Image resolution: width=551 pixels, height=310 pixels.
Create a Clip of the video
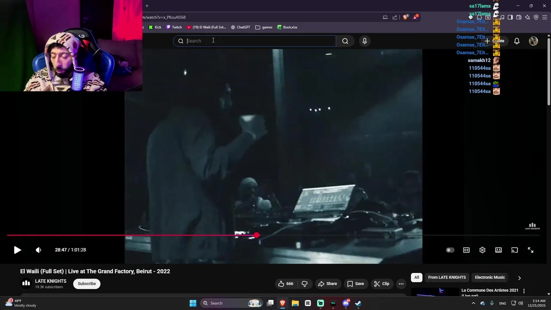[381, 284]
